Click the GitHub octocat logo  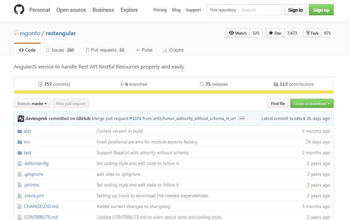[19, 10]
